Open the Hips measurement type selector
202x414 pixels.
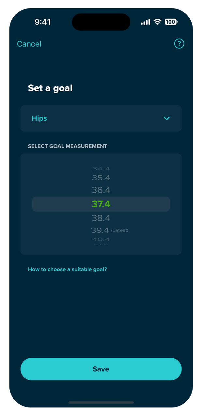[101, 118]
